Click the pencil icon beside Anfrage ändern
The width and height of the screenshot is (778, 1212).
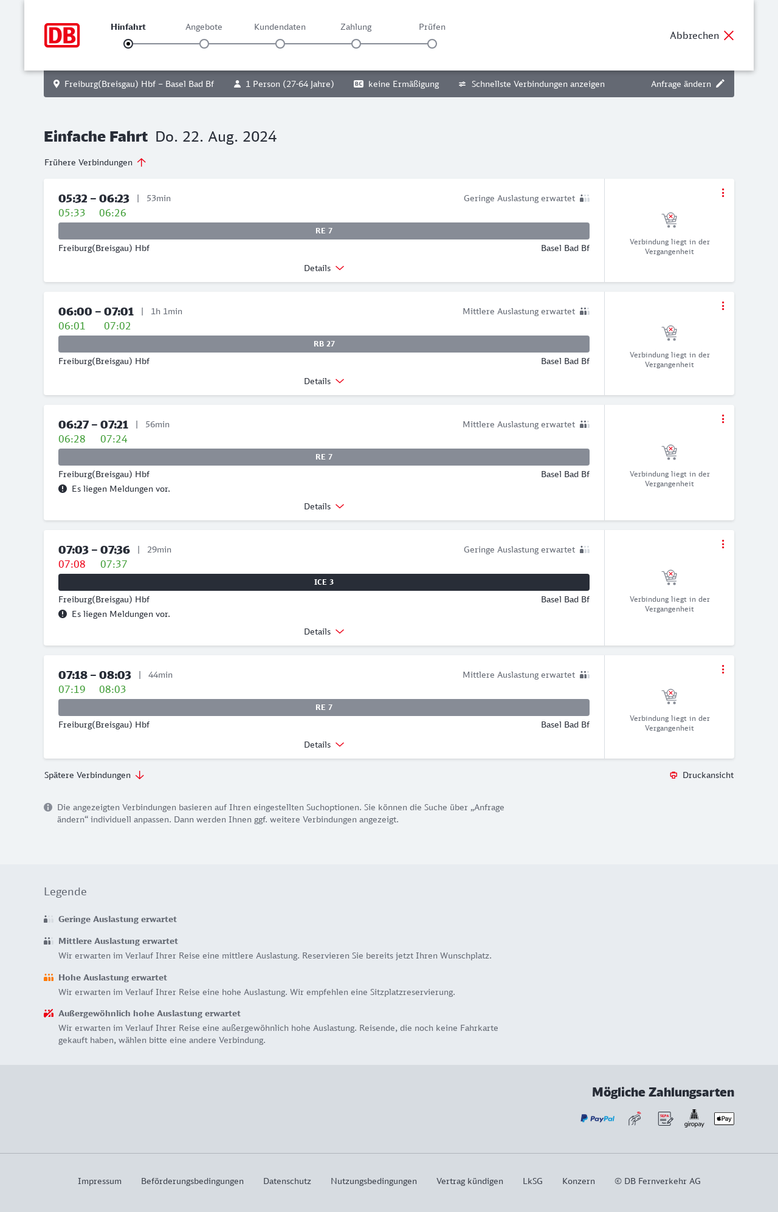[720, 84]
